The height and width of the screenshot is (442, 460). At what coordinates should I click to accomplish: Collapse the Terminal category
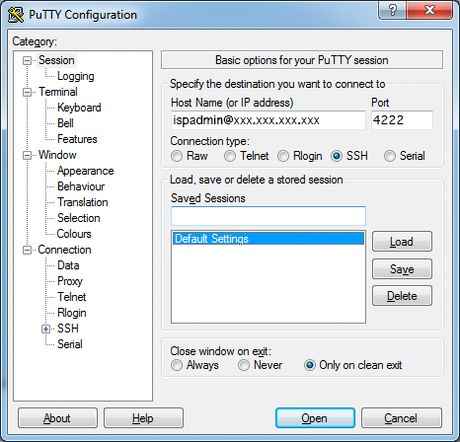coord(27,92)
